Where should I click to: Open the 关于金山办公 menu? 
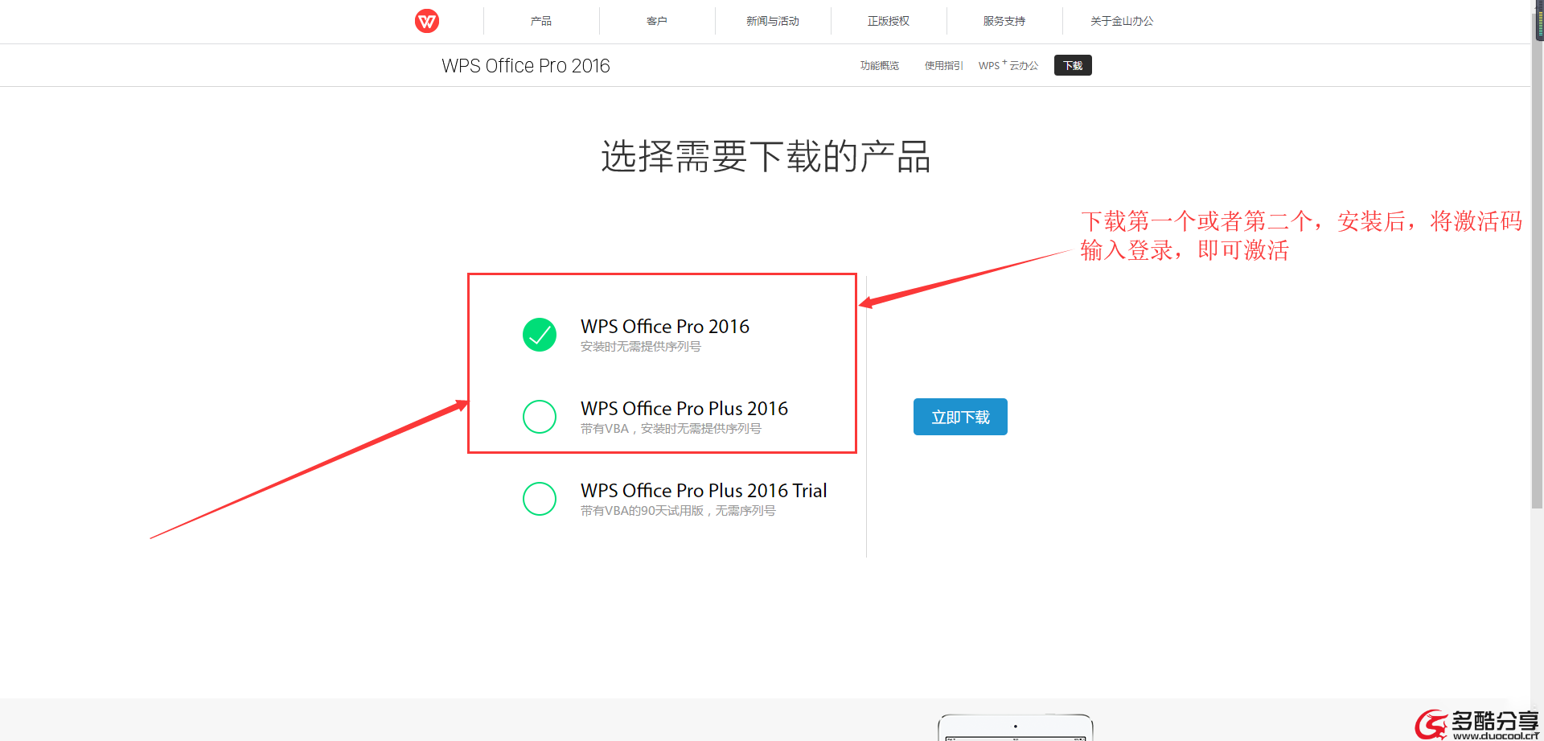tap(1122, 21)
